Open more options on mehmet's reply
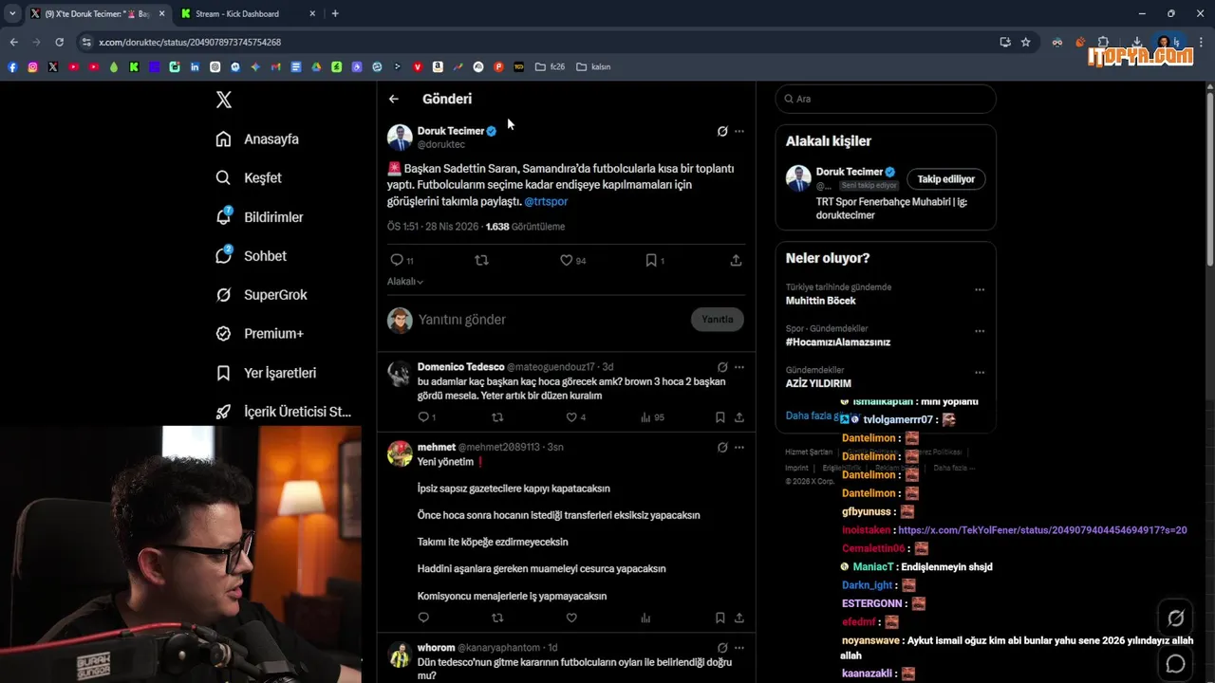 point(739,447)
